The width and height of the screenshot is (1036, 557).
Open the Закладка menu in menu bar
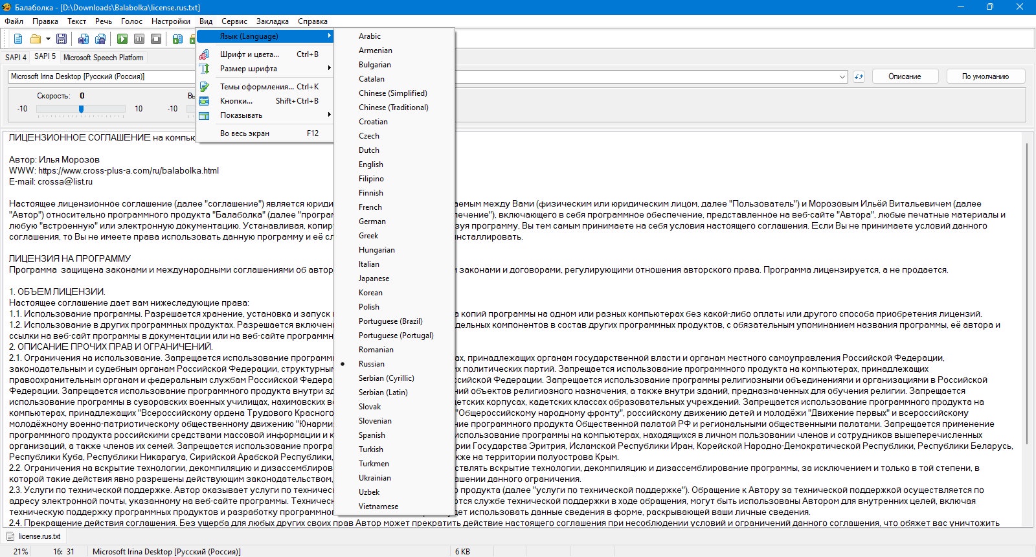(x=272, y=21)
